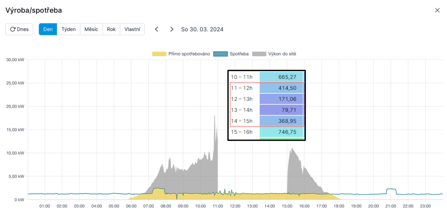Select the 13 – 14h value 79,71

[x=281, y=110]
